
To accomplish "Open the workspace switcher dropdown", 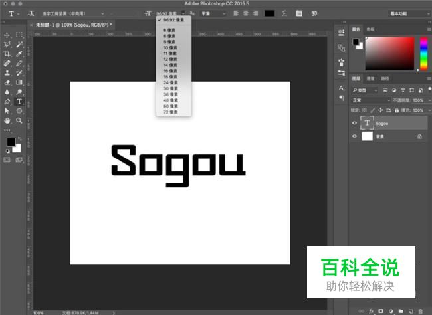I will tap(409, 13).
